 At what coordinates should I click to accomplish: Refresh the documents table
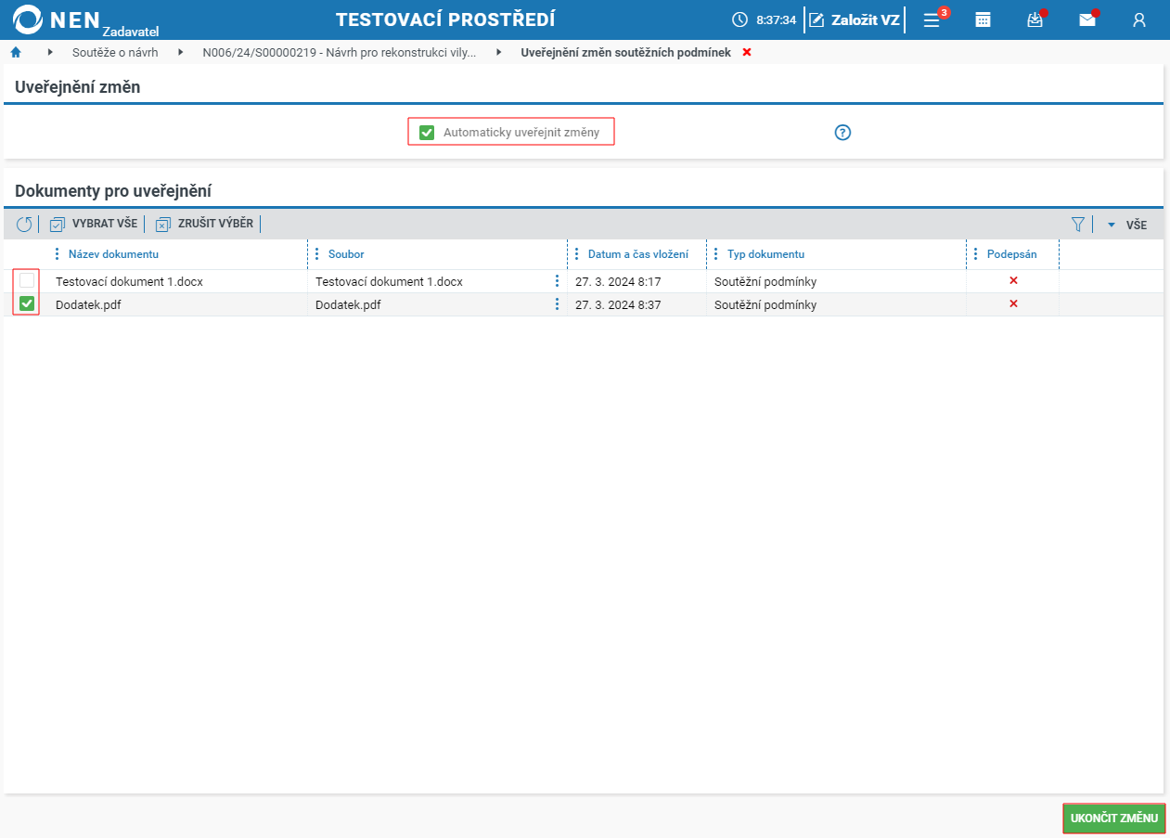[24, 224]
